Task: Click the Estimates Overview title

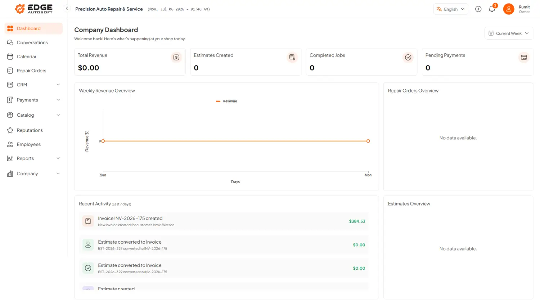Action: click(x=409, y=204)
